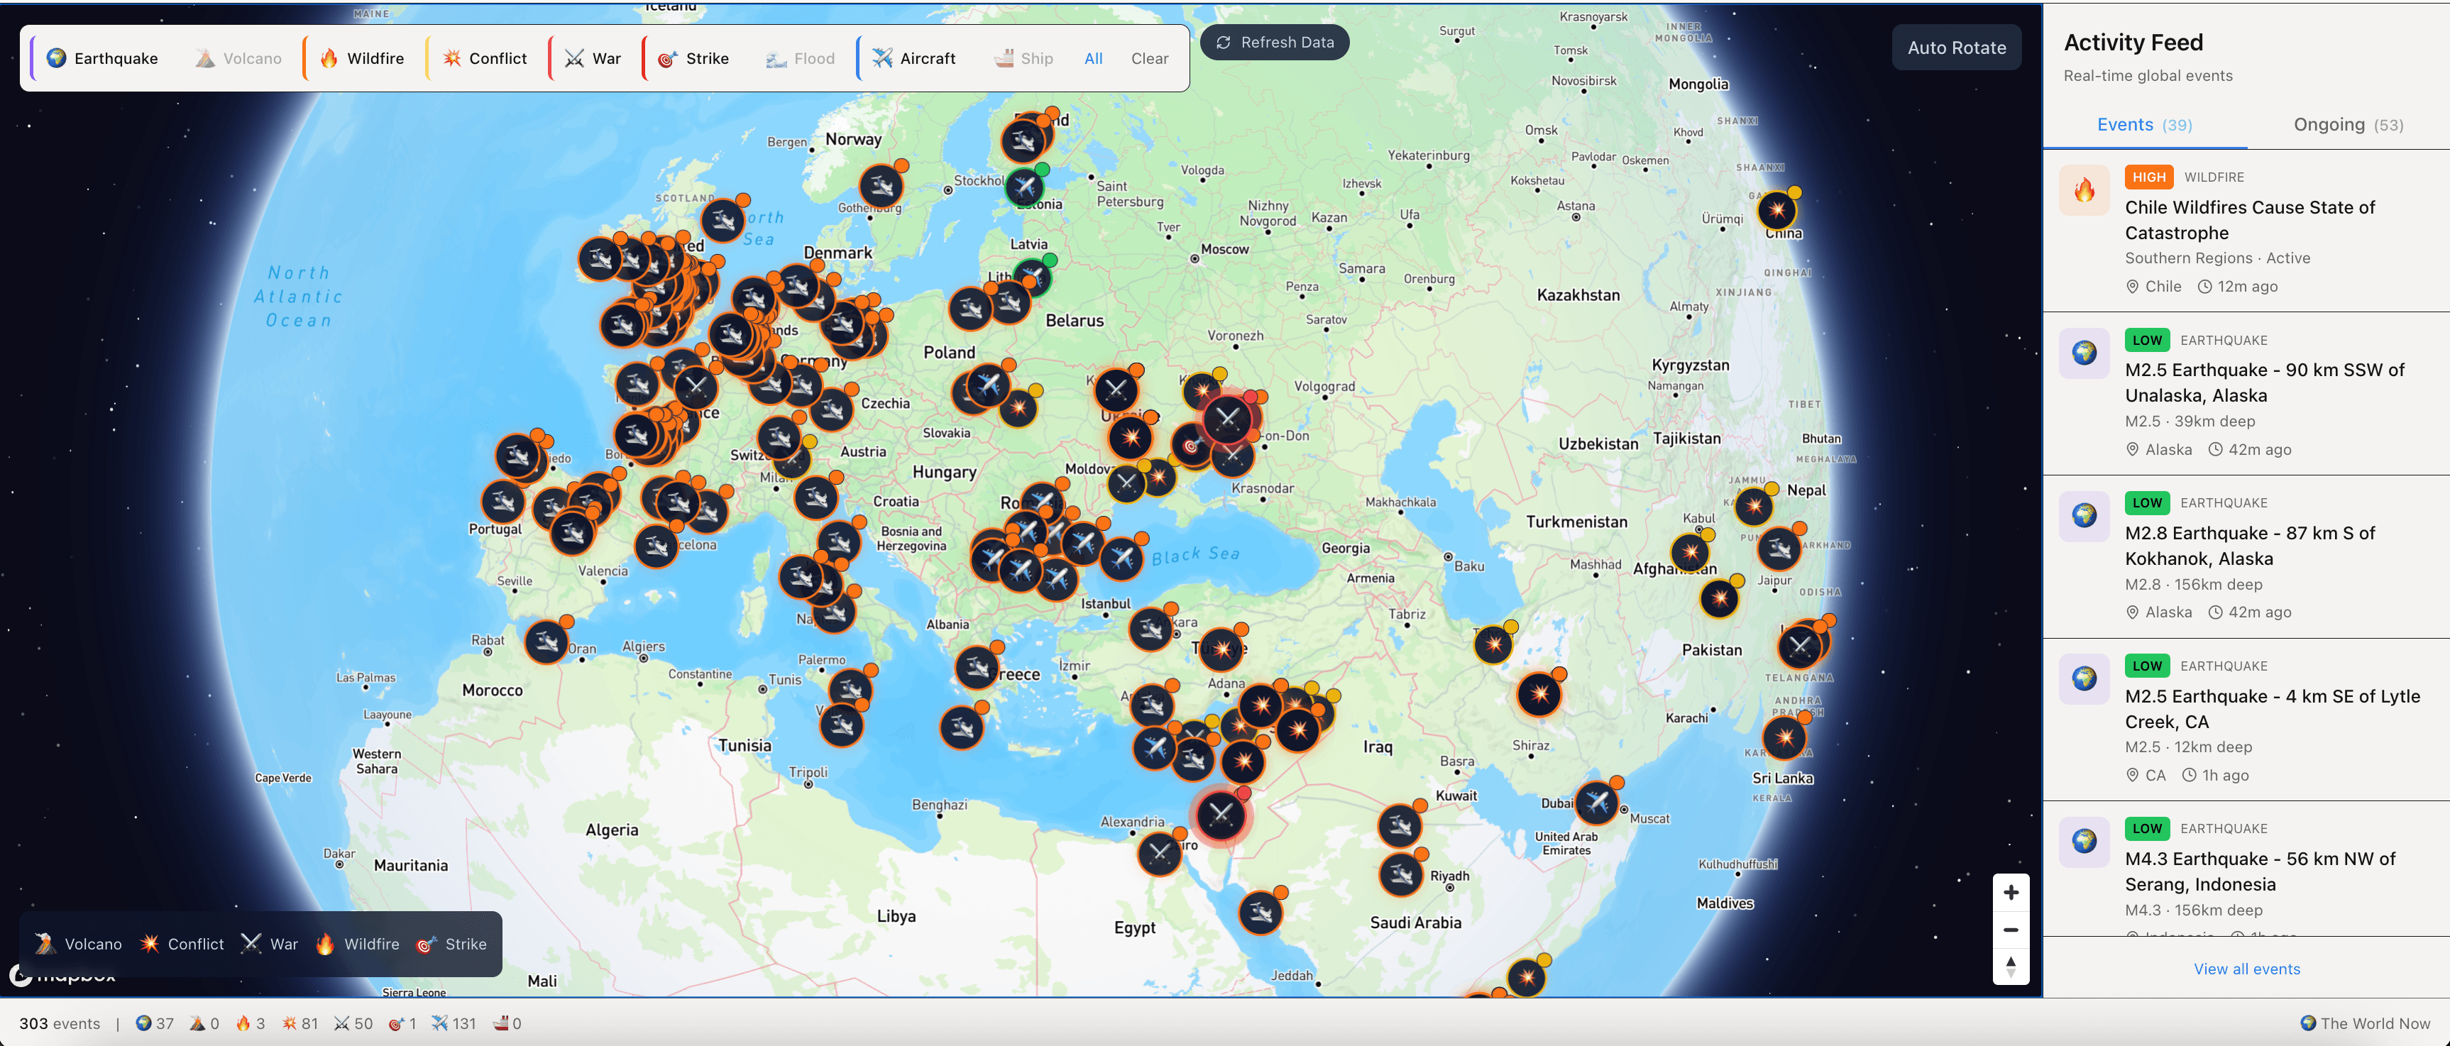Image resolution: width=2450 pixels, height=1046 pixels.
Task: Click the aircraft marker near Dubai
Action: point(1597,802)
